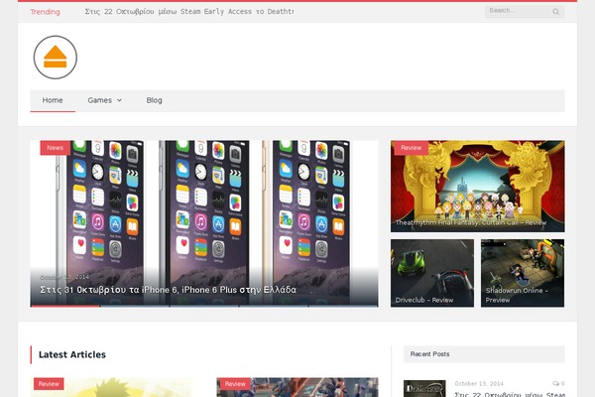Click the Latest Articles heading

pos(72,354)
